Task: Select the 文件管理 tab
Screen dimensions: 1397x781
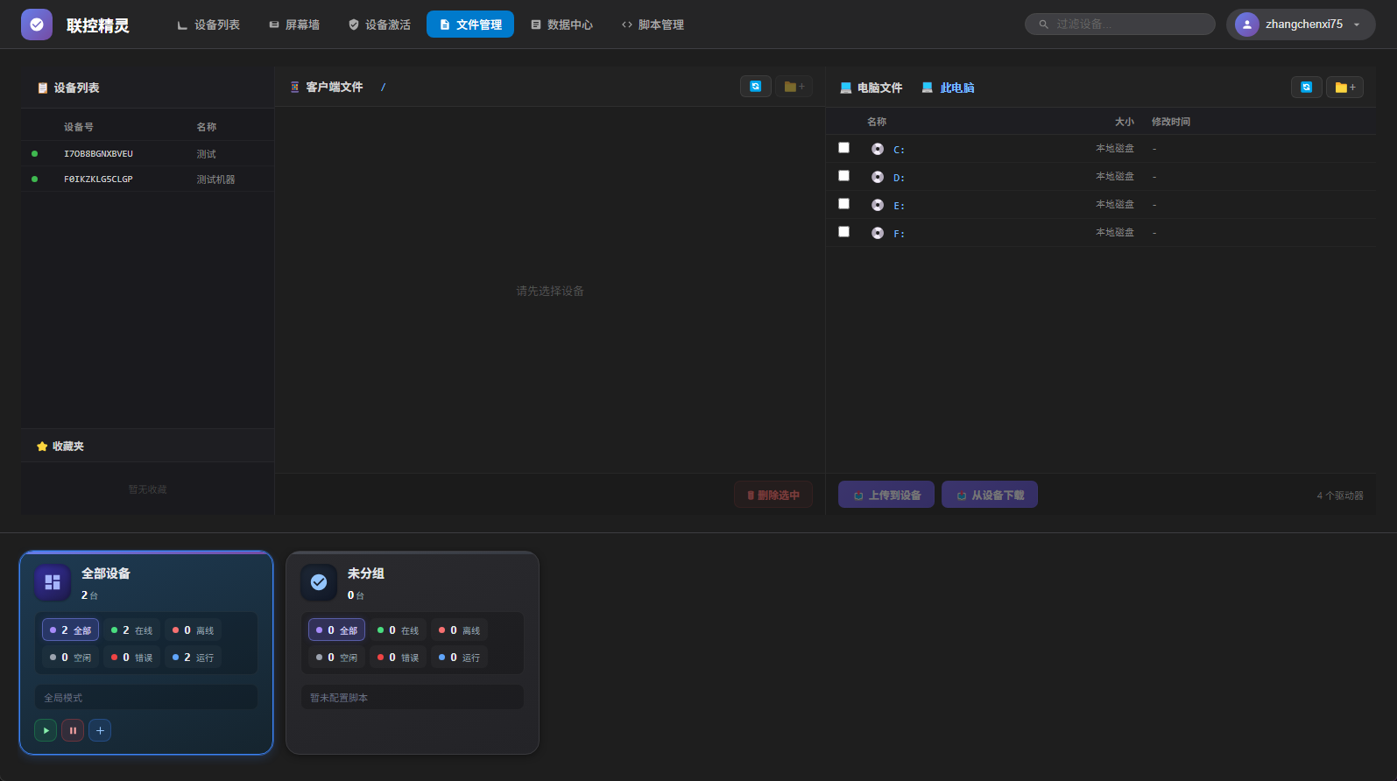Action: 470,25
